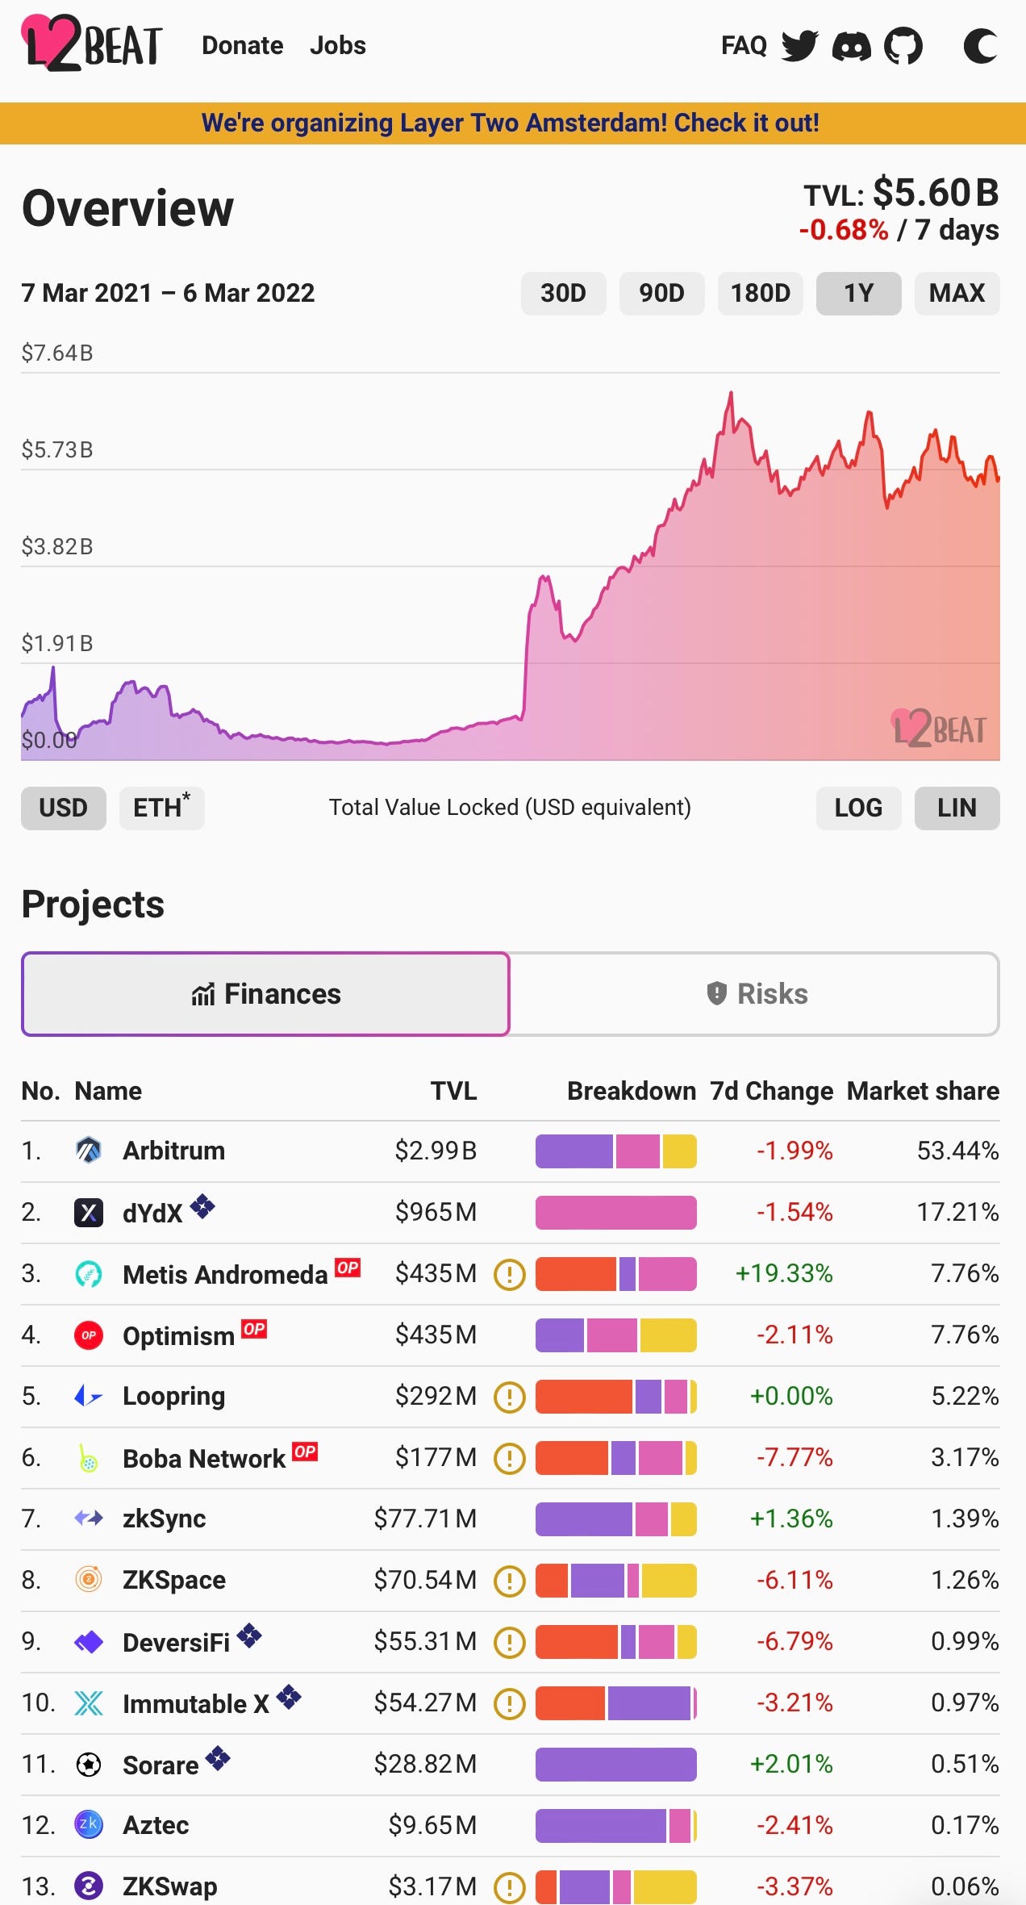Switch chart currency to USD
Viewport: 1026px width, 1905px height.
63,808
